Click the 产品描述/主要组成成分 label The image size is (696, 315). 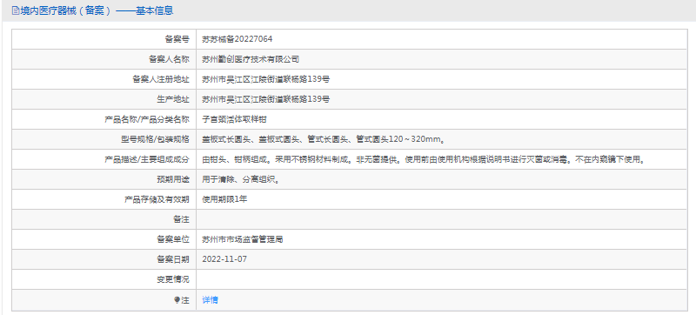[146, 159]
